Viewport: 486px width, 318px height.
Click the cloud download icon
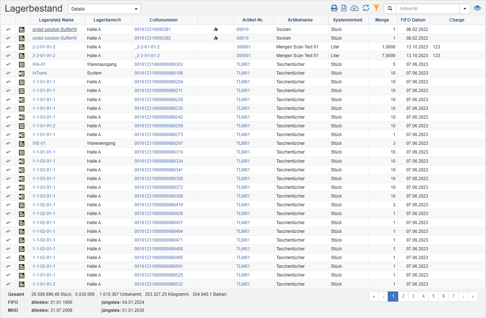point(354,8)
